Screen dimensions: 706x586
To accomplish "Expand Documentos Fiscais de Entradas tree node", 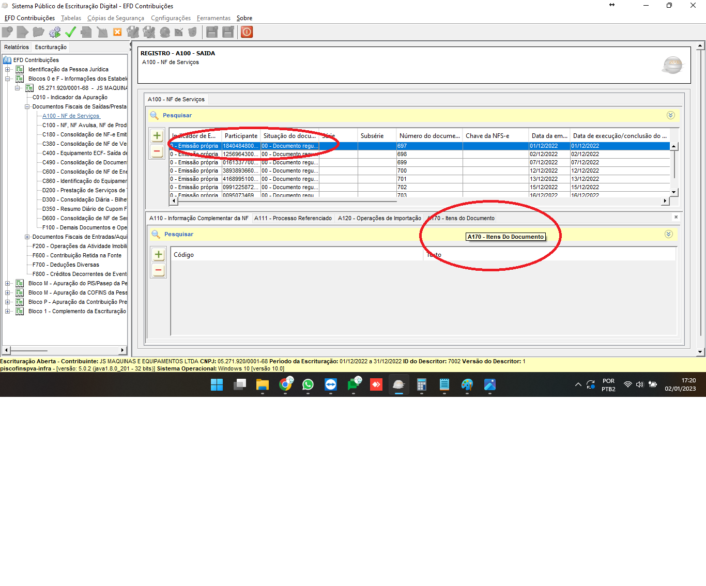I will point(27,237).
